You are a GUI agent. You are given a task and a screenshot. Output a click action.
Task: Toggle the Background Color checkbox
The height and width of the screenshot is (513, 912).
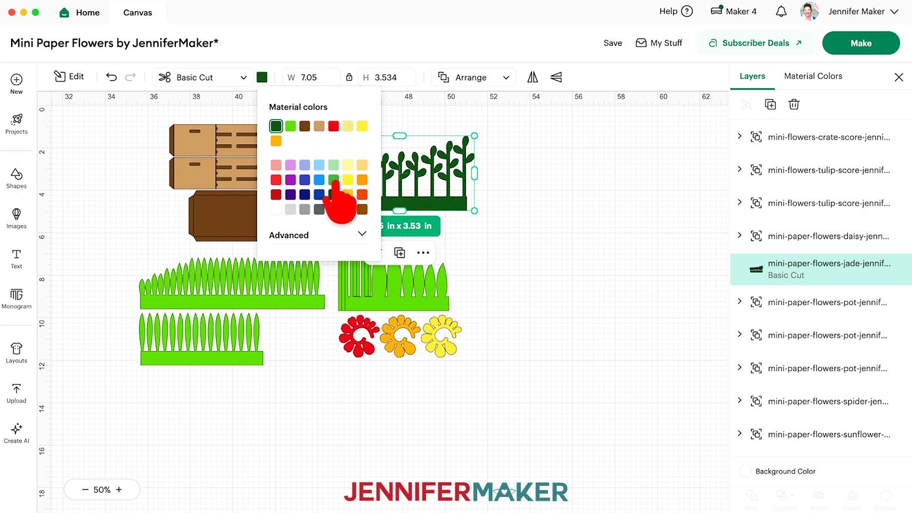pos(745,471)
